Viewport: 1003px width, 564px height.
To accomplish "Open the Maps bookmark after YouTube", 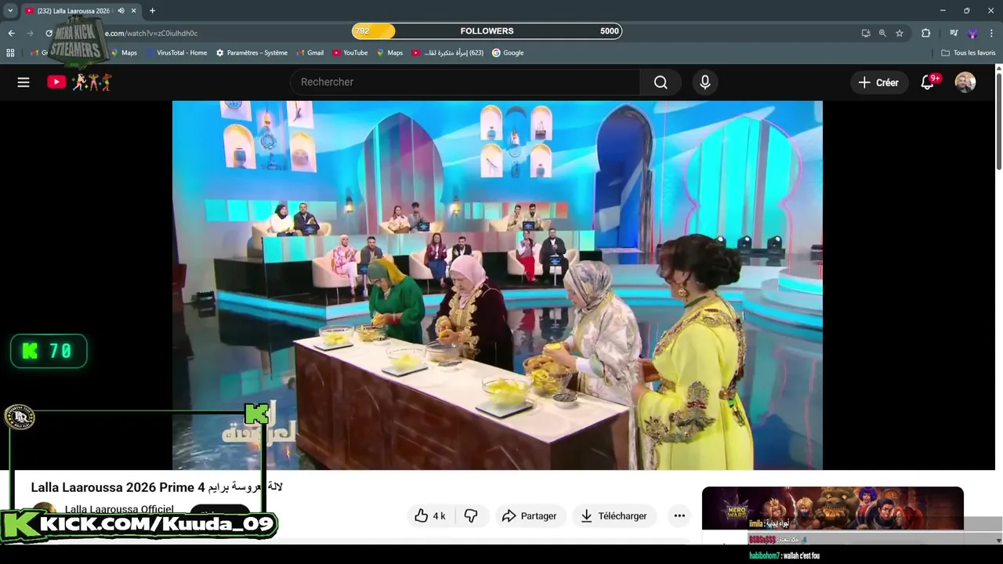I will click(389, 52).
